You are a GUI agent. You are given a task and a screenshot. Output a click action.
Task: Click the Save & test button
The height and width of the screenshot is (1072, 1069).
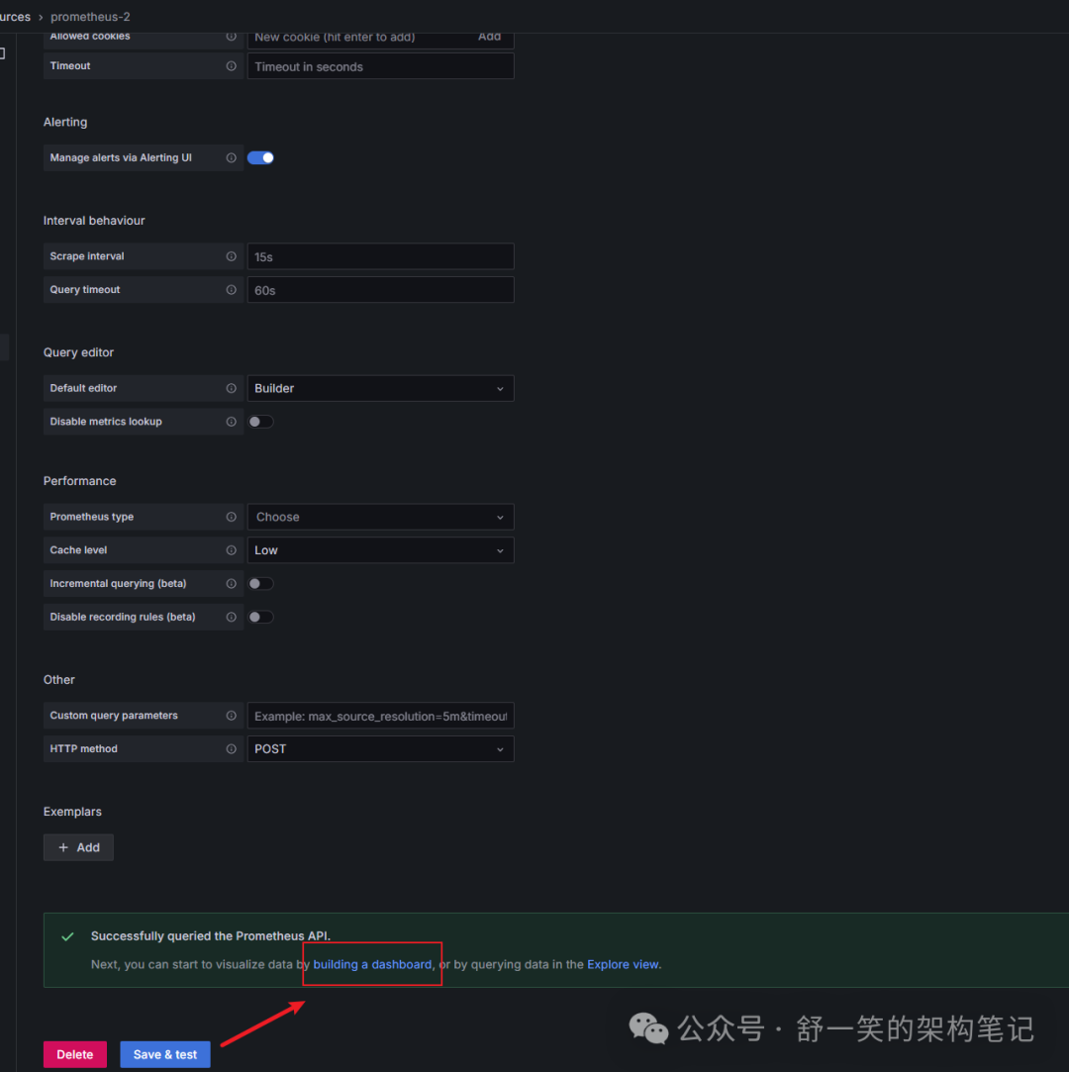click(x=165, y=1054)
